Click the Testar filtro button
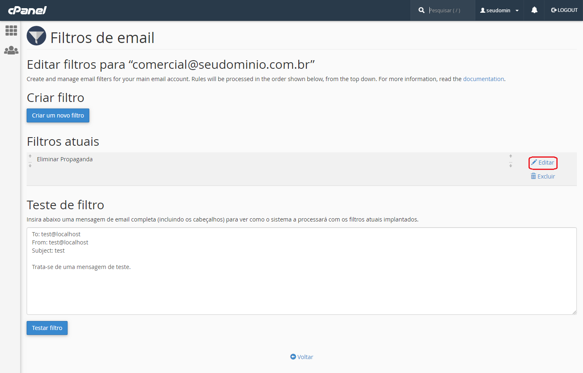 click(x=47, y=328)
